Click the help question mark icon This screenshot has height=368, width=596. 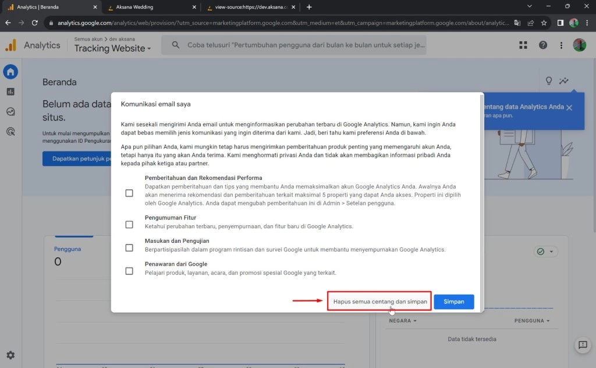click(542, 45)
